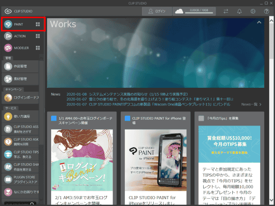Click the PAINT for iPhone promo image

click(156, 160)
